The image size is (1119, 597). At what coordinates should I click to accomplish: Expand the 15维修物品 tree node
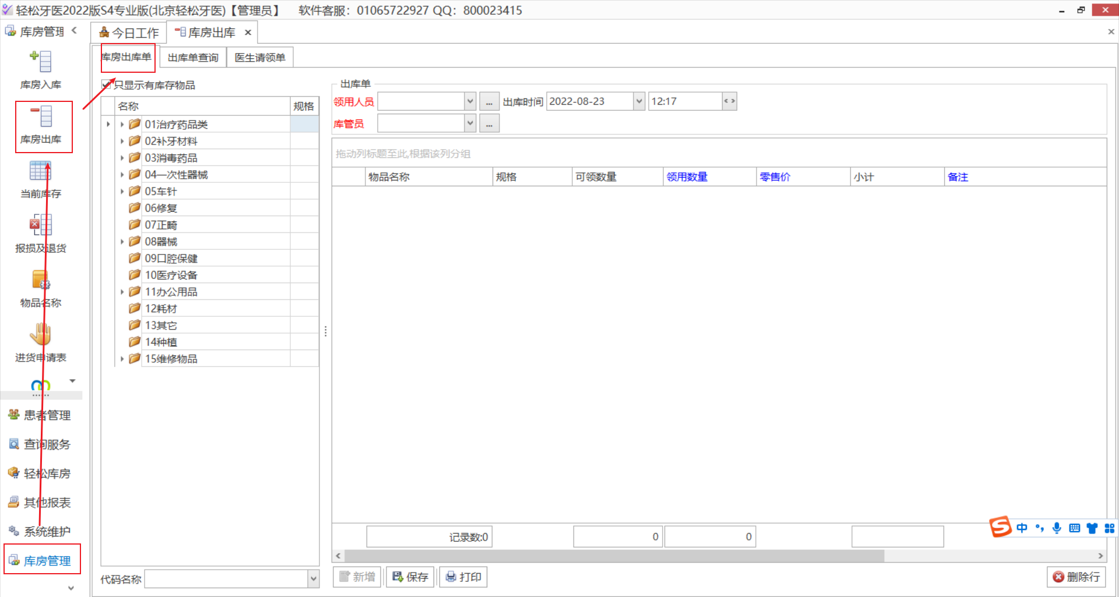click(122, 359)
